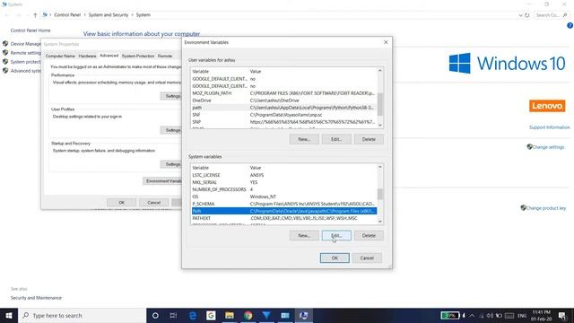574x323 pixels.
Task: Click Delete under System variables
Action: [x=369, y=235]
